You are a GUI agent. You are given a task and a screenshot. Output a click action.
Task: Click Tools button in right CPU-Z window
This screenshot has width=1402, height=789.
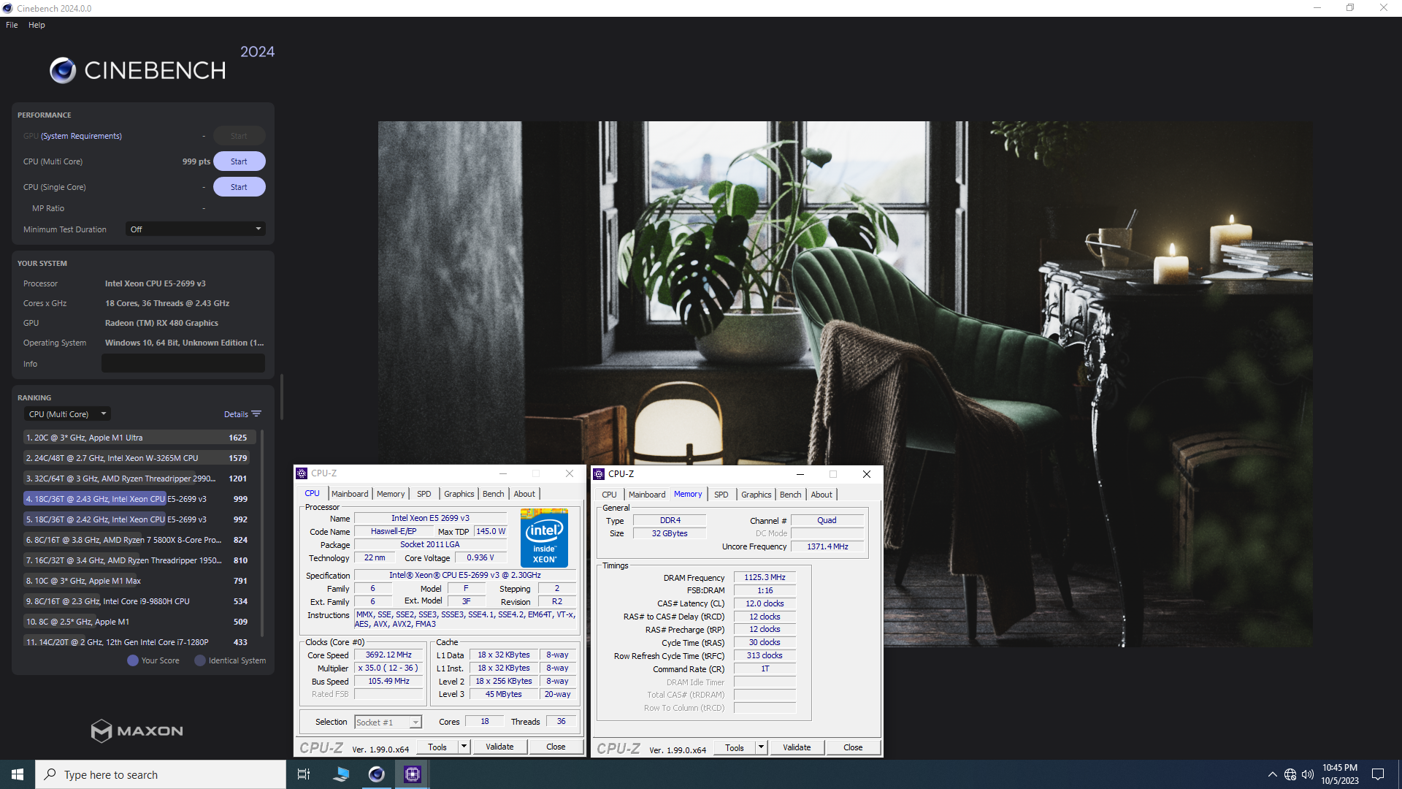coord(735,747)
